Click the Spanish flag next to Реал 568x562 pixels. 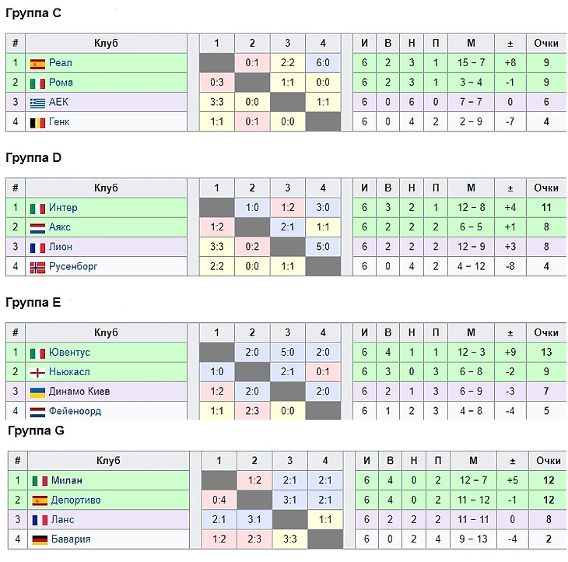tap(37, 63)
